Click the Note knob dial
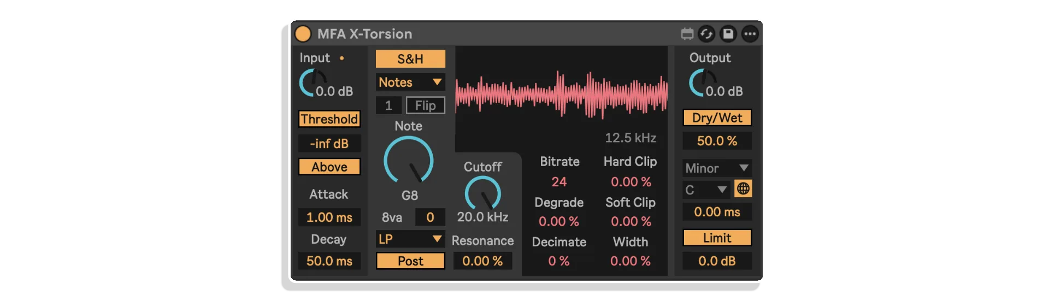The height and width of the screenshot is (301, 1049). tap(409, 161)
